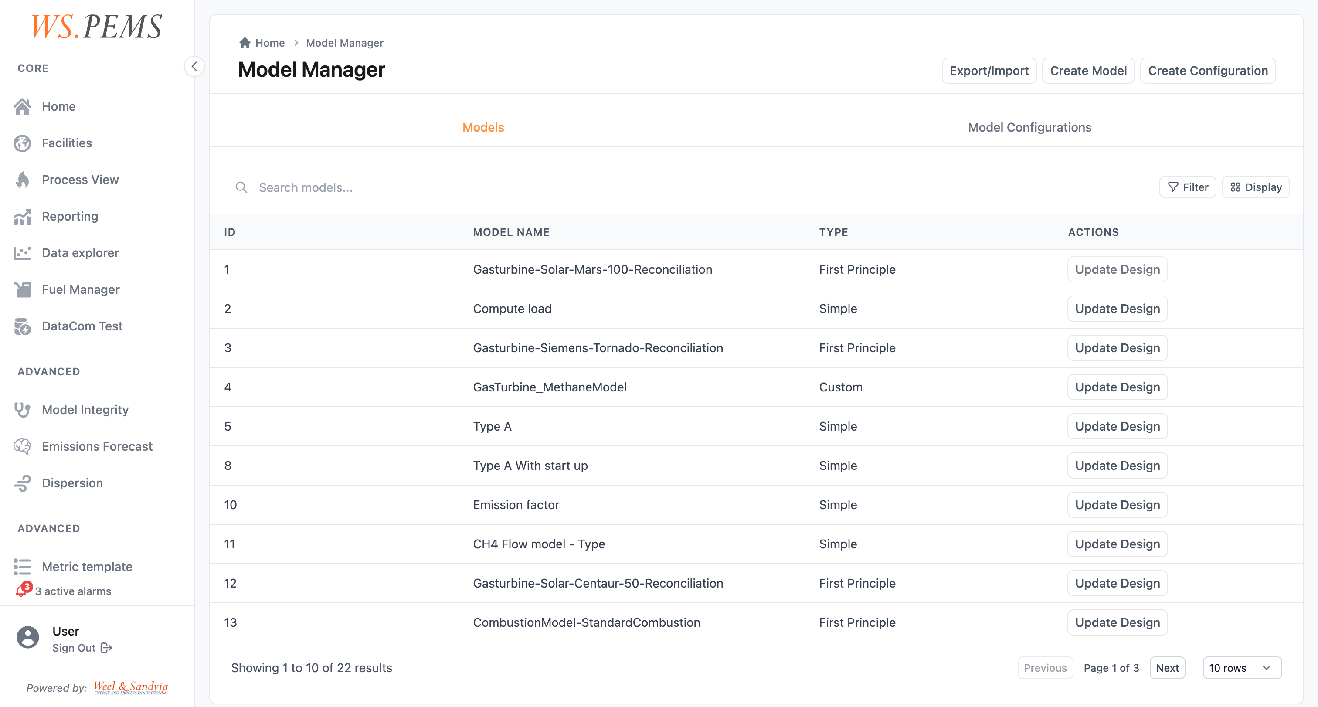
Task: Open Fuel Manager menu item
Action: (x=81, y=289)
